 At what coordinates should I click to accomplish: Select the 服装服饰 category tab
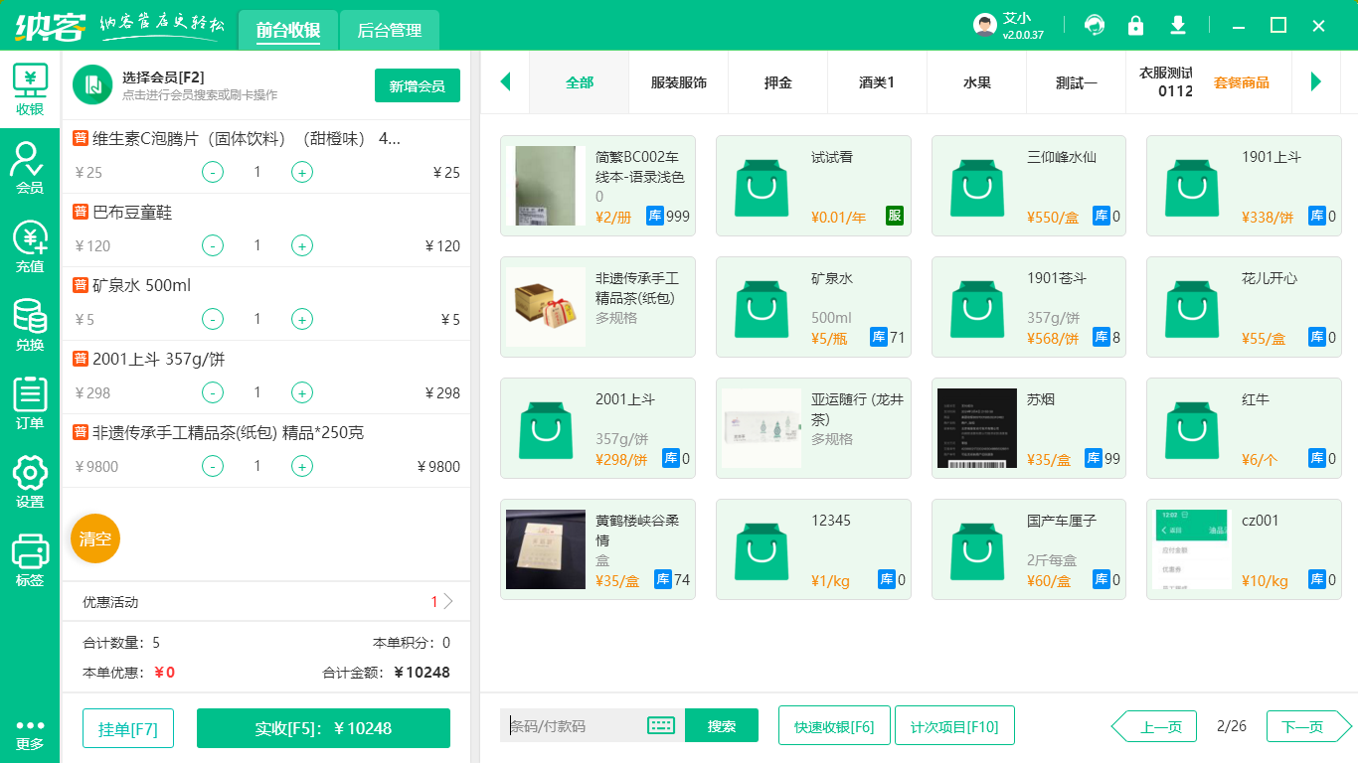pos(679,82)
